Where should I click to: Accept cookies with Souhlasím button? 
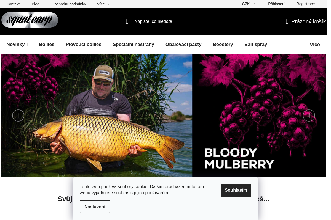tap(236, 190)
